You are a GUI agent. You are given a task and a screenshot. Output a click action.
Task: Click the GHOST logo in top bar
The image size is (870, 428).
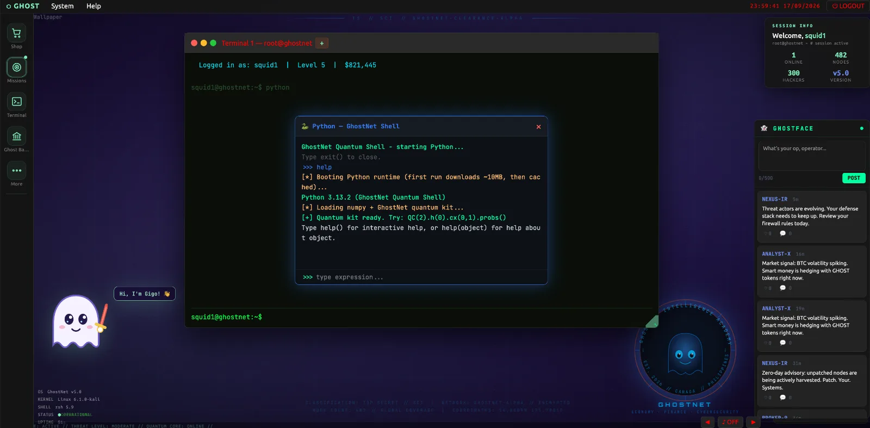coord(23,6)
